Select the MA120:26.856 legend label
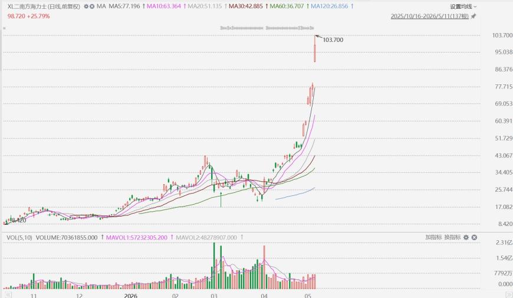Image resolution: width=513 pixels, height=298 pixels. click(329, 6)
